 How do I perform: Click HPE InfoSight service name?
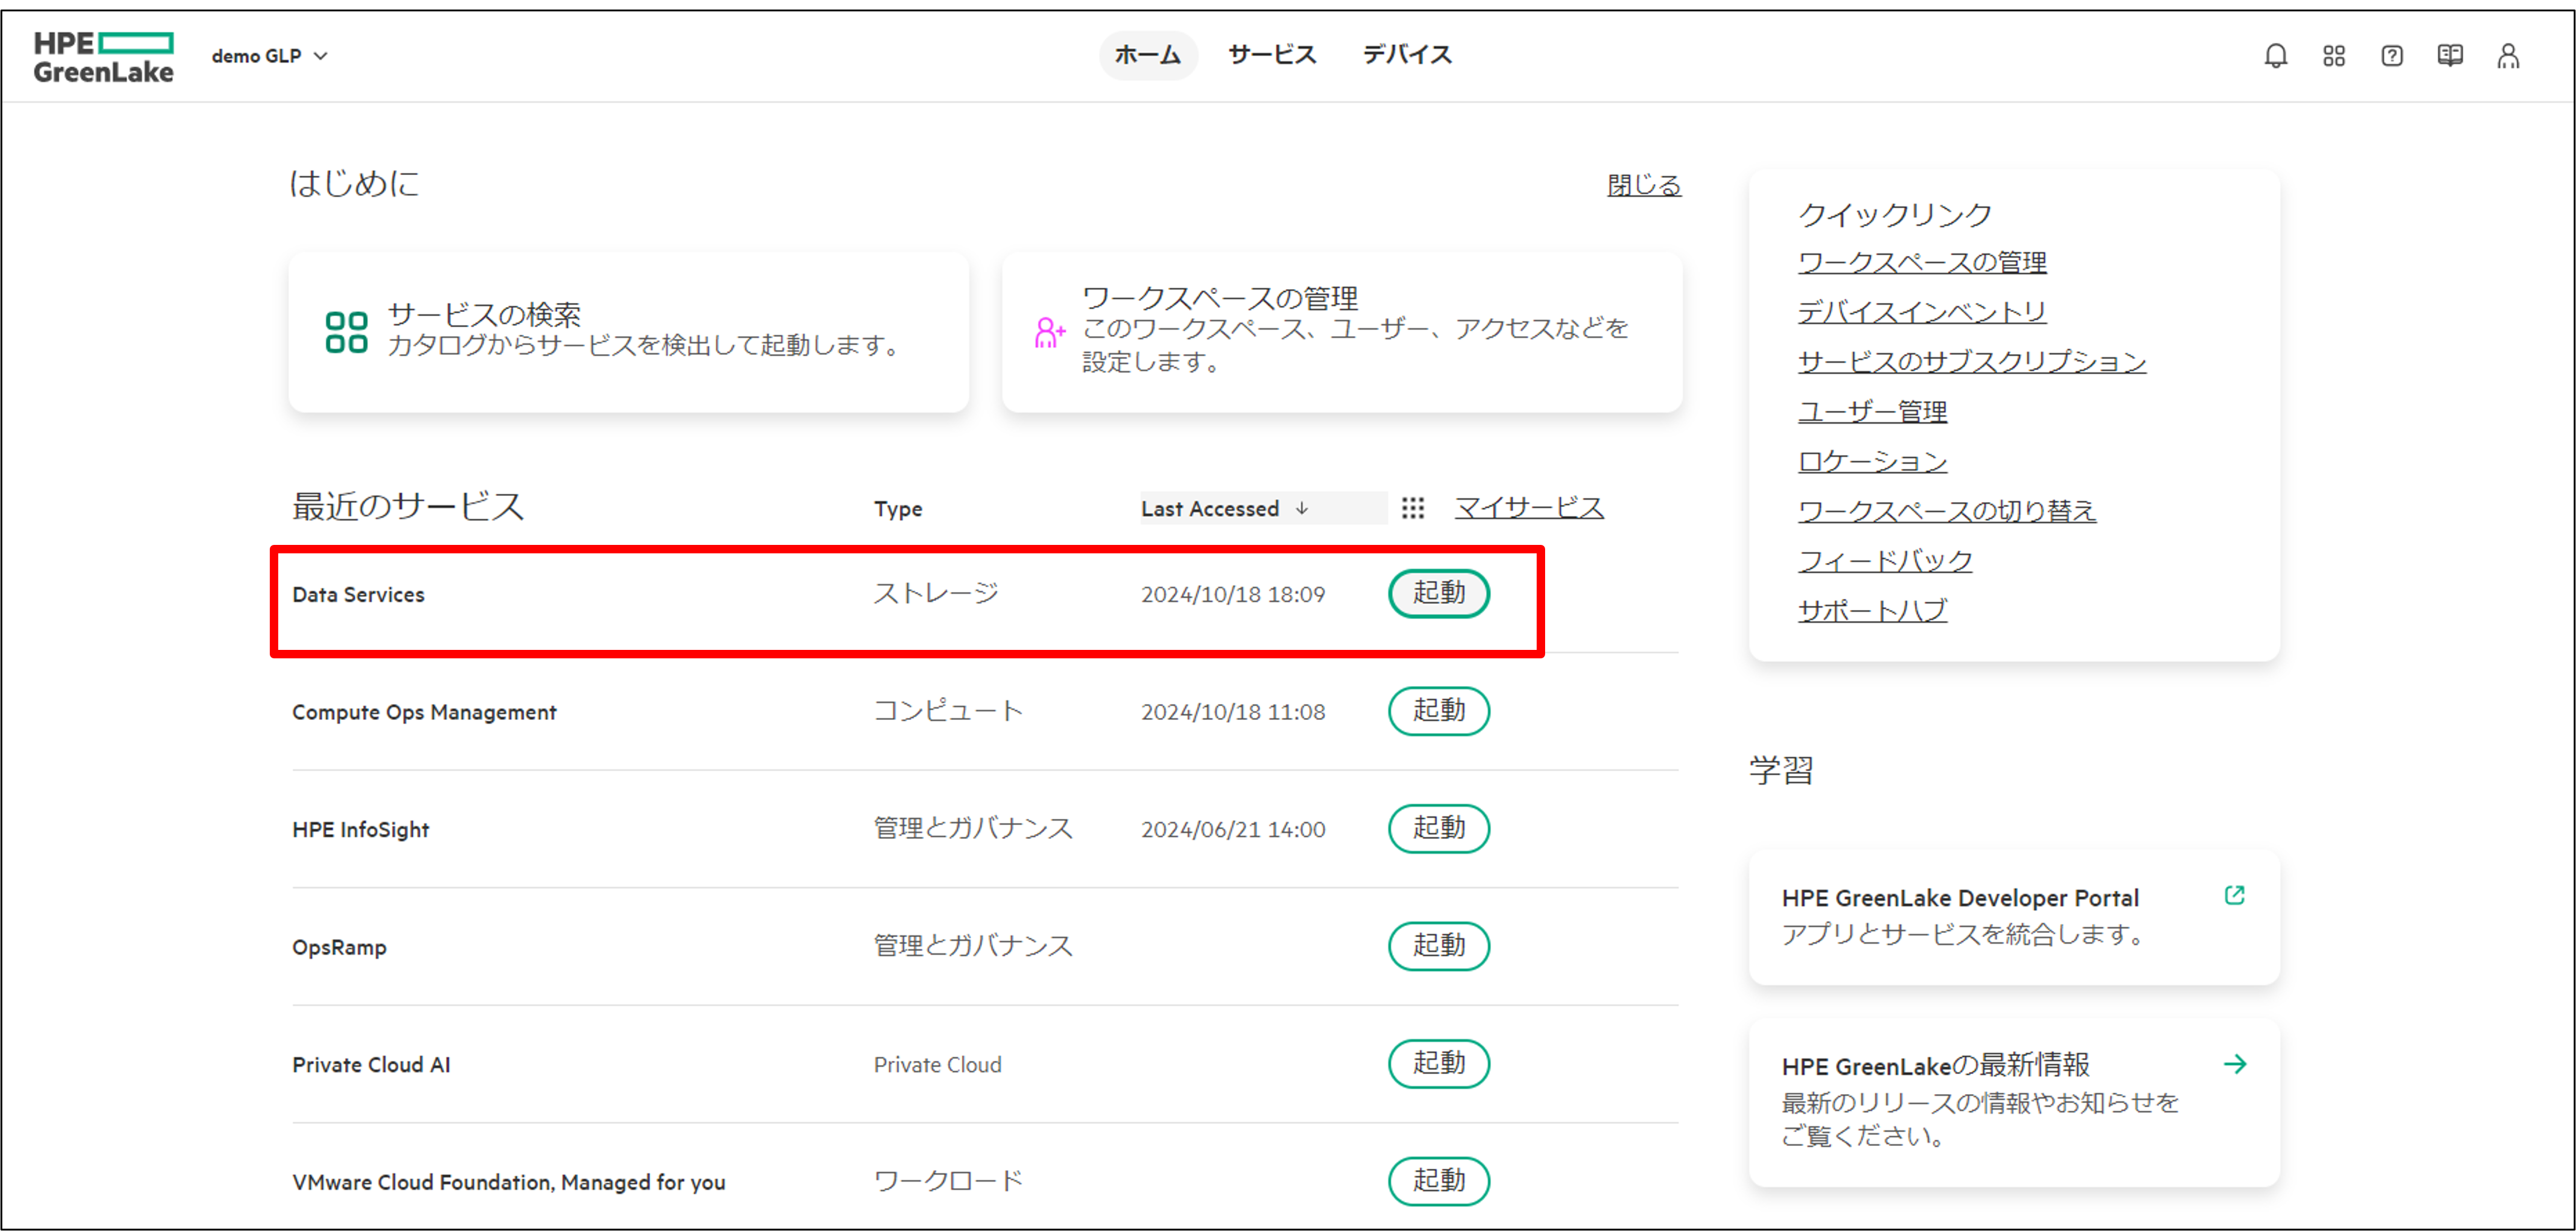(360, 829)
